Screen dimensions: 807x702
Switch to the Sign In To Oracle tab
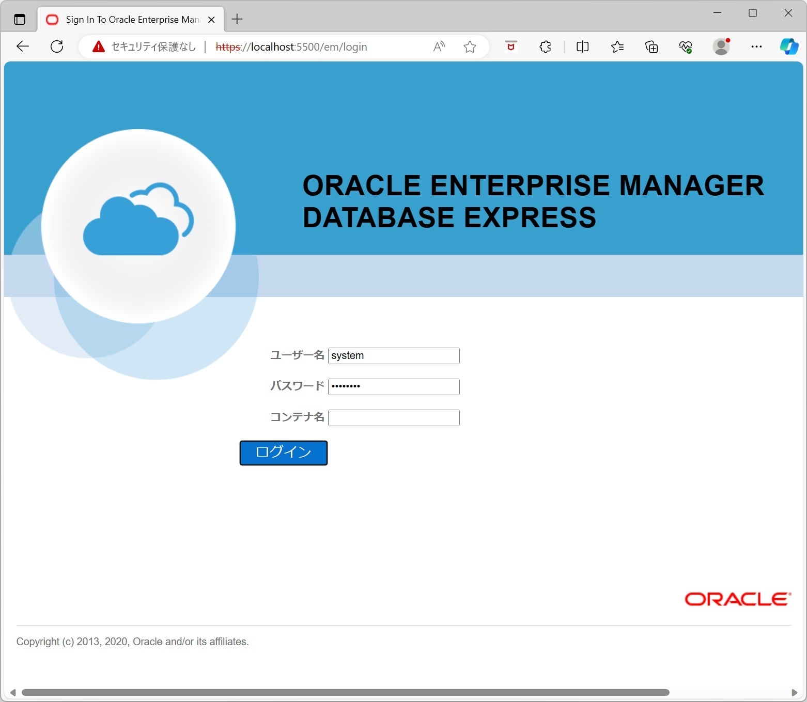(x=129, y=19)
